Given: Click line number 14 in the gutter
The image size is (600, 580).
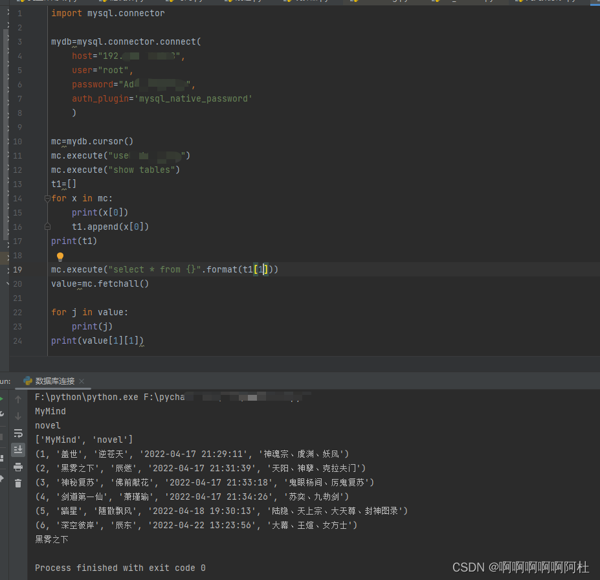Looking at the screenshot, I should click(17, 199).
